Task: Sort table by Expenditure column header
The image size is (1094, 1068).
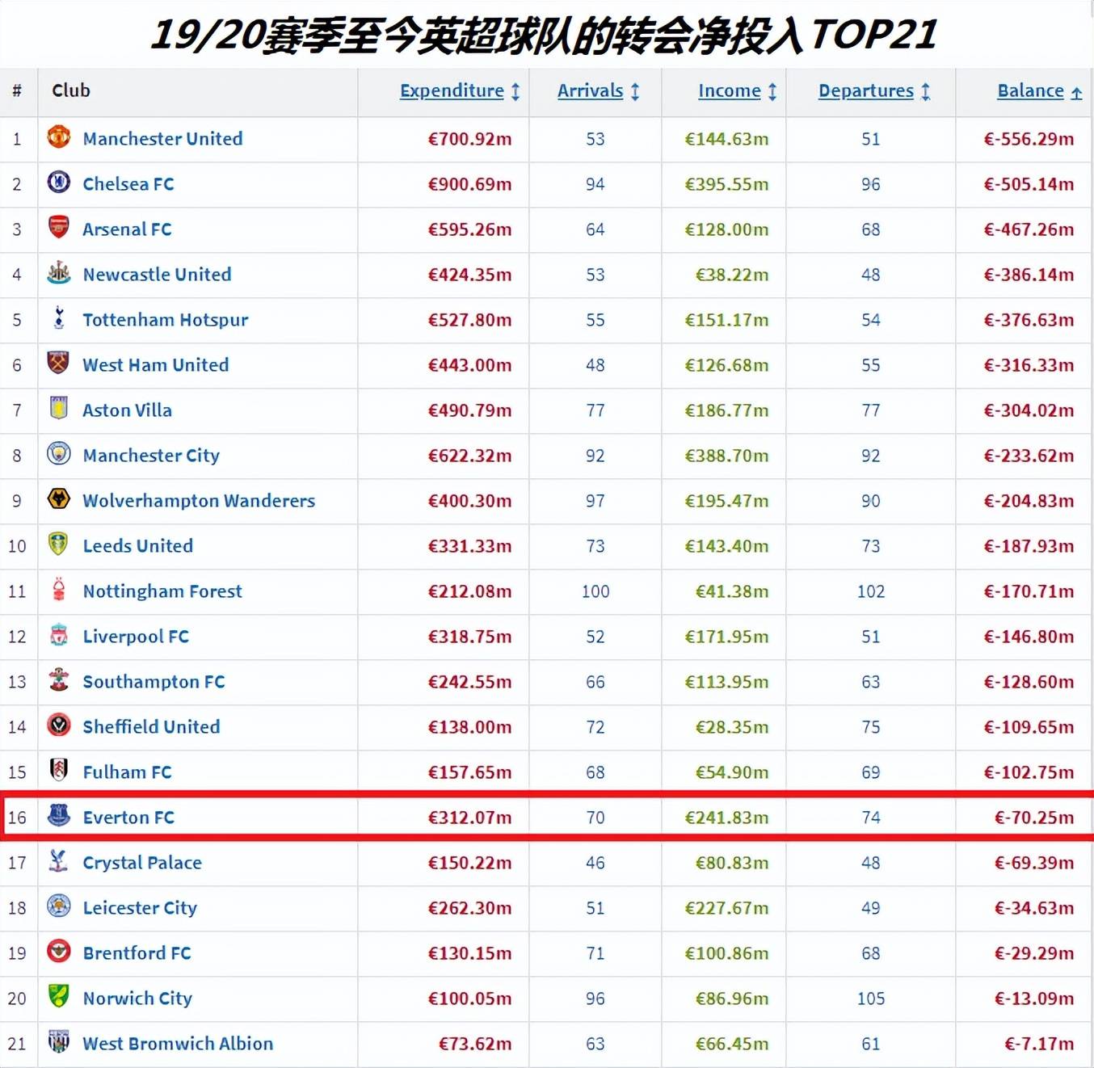Action: click(452, 90)
